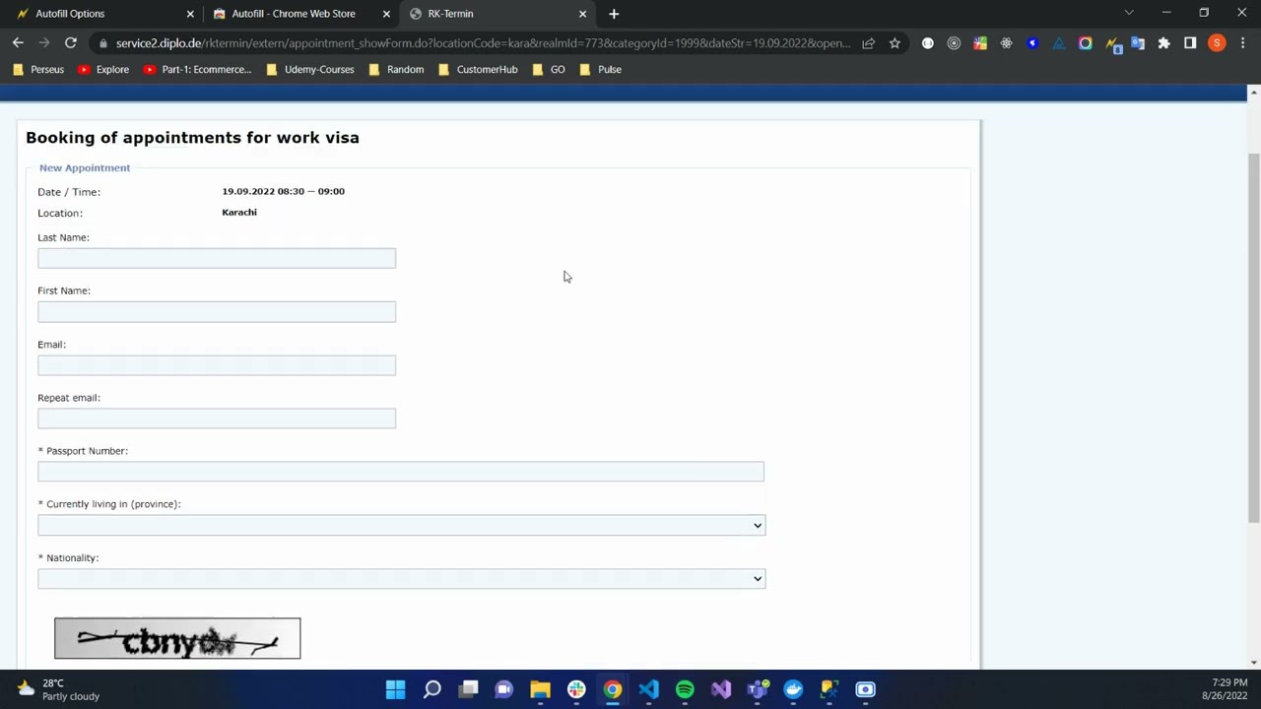Open the Random bookmark folder

click(396, 70)
